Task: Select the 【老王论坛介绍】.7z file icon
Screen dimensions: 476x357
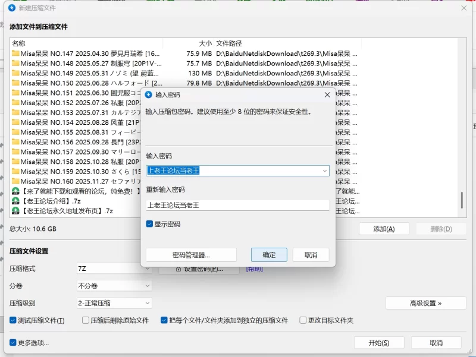Action: pos(15,201)
